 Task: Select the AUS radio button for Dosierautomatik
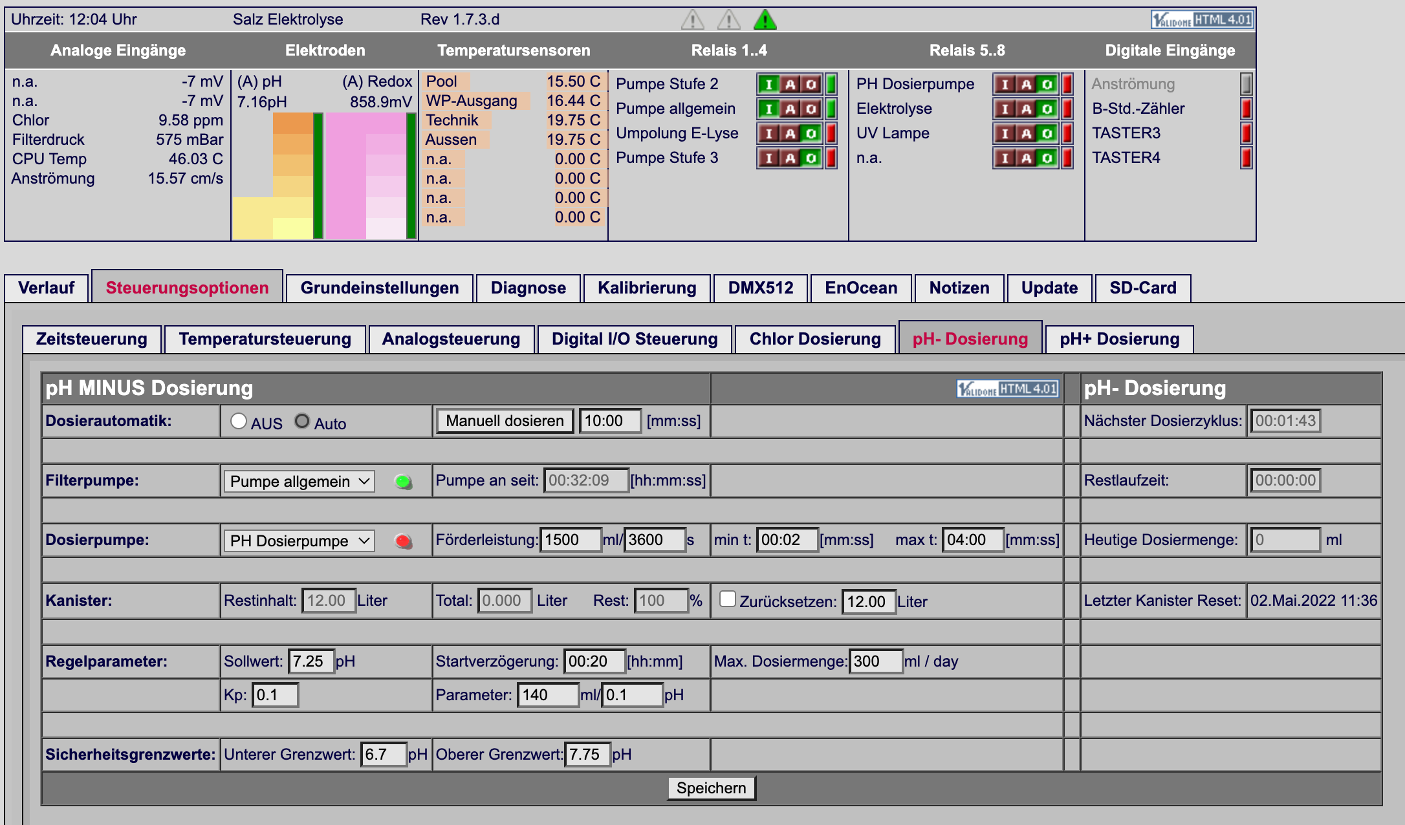[239, 422]
